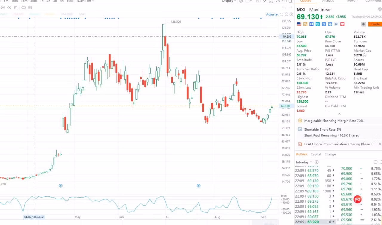
Task: Select the 2h timeframe
Action: (x=48, y=1)
